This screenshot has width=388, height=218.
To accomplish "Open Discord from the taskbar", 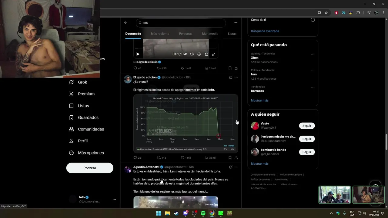I will click(x=185, y=213).
